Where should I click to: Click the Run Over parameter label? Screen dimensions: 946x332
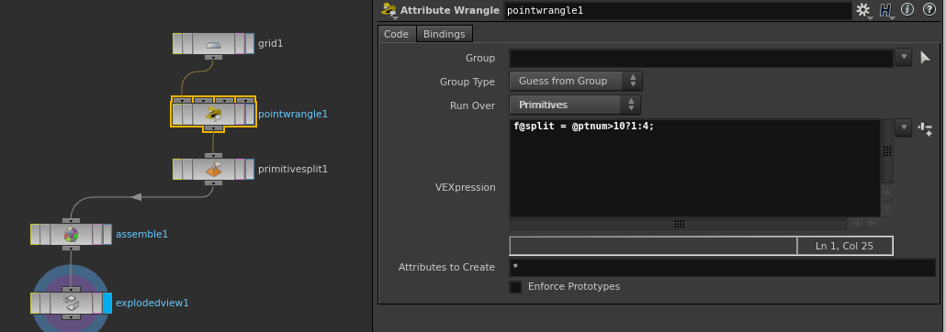pyautogui.click(x=472, y=105)
